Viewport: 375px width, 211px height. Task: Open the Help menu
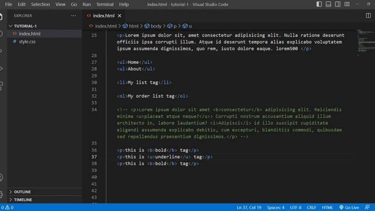(124, 4)
